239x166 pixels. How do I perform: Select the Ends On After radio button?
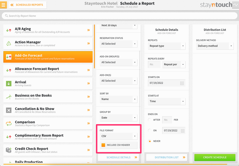(x=150, y=120)
